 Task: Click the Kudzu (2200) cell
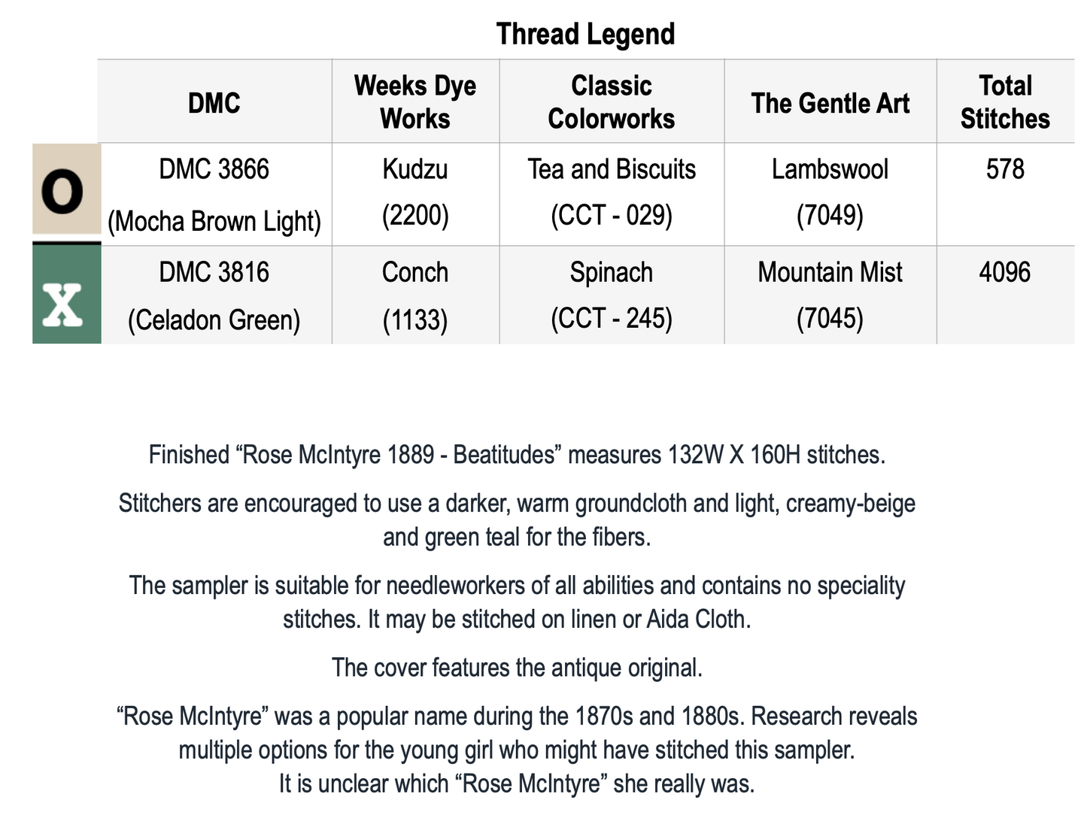click(415, 192)
